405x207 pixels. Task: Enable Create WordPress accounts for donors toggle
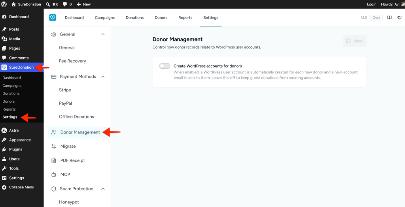165,66
